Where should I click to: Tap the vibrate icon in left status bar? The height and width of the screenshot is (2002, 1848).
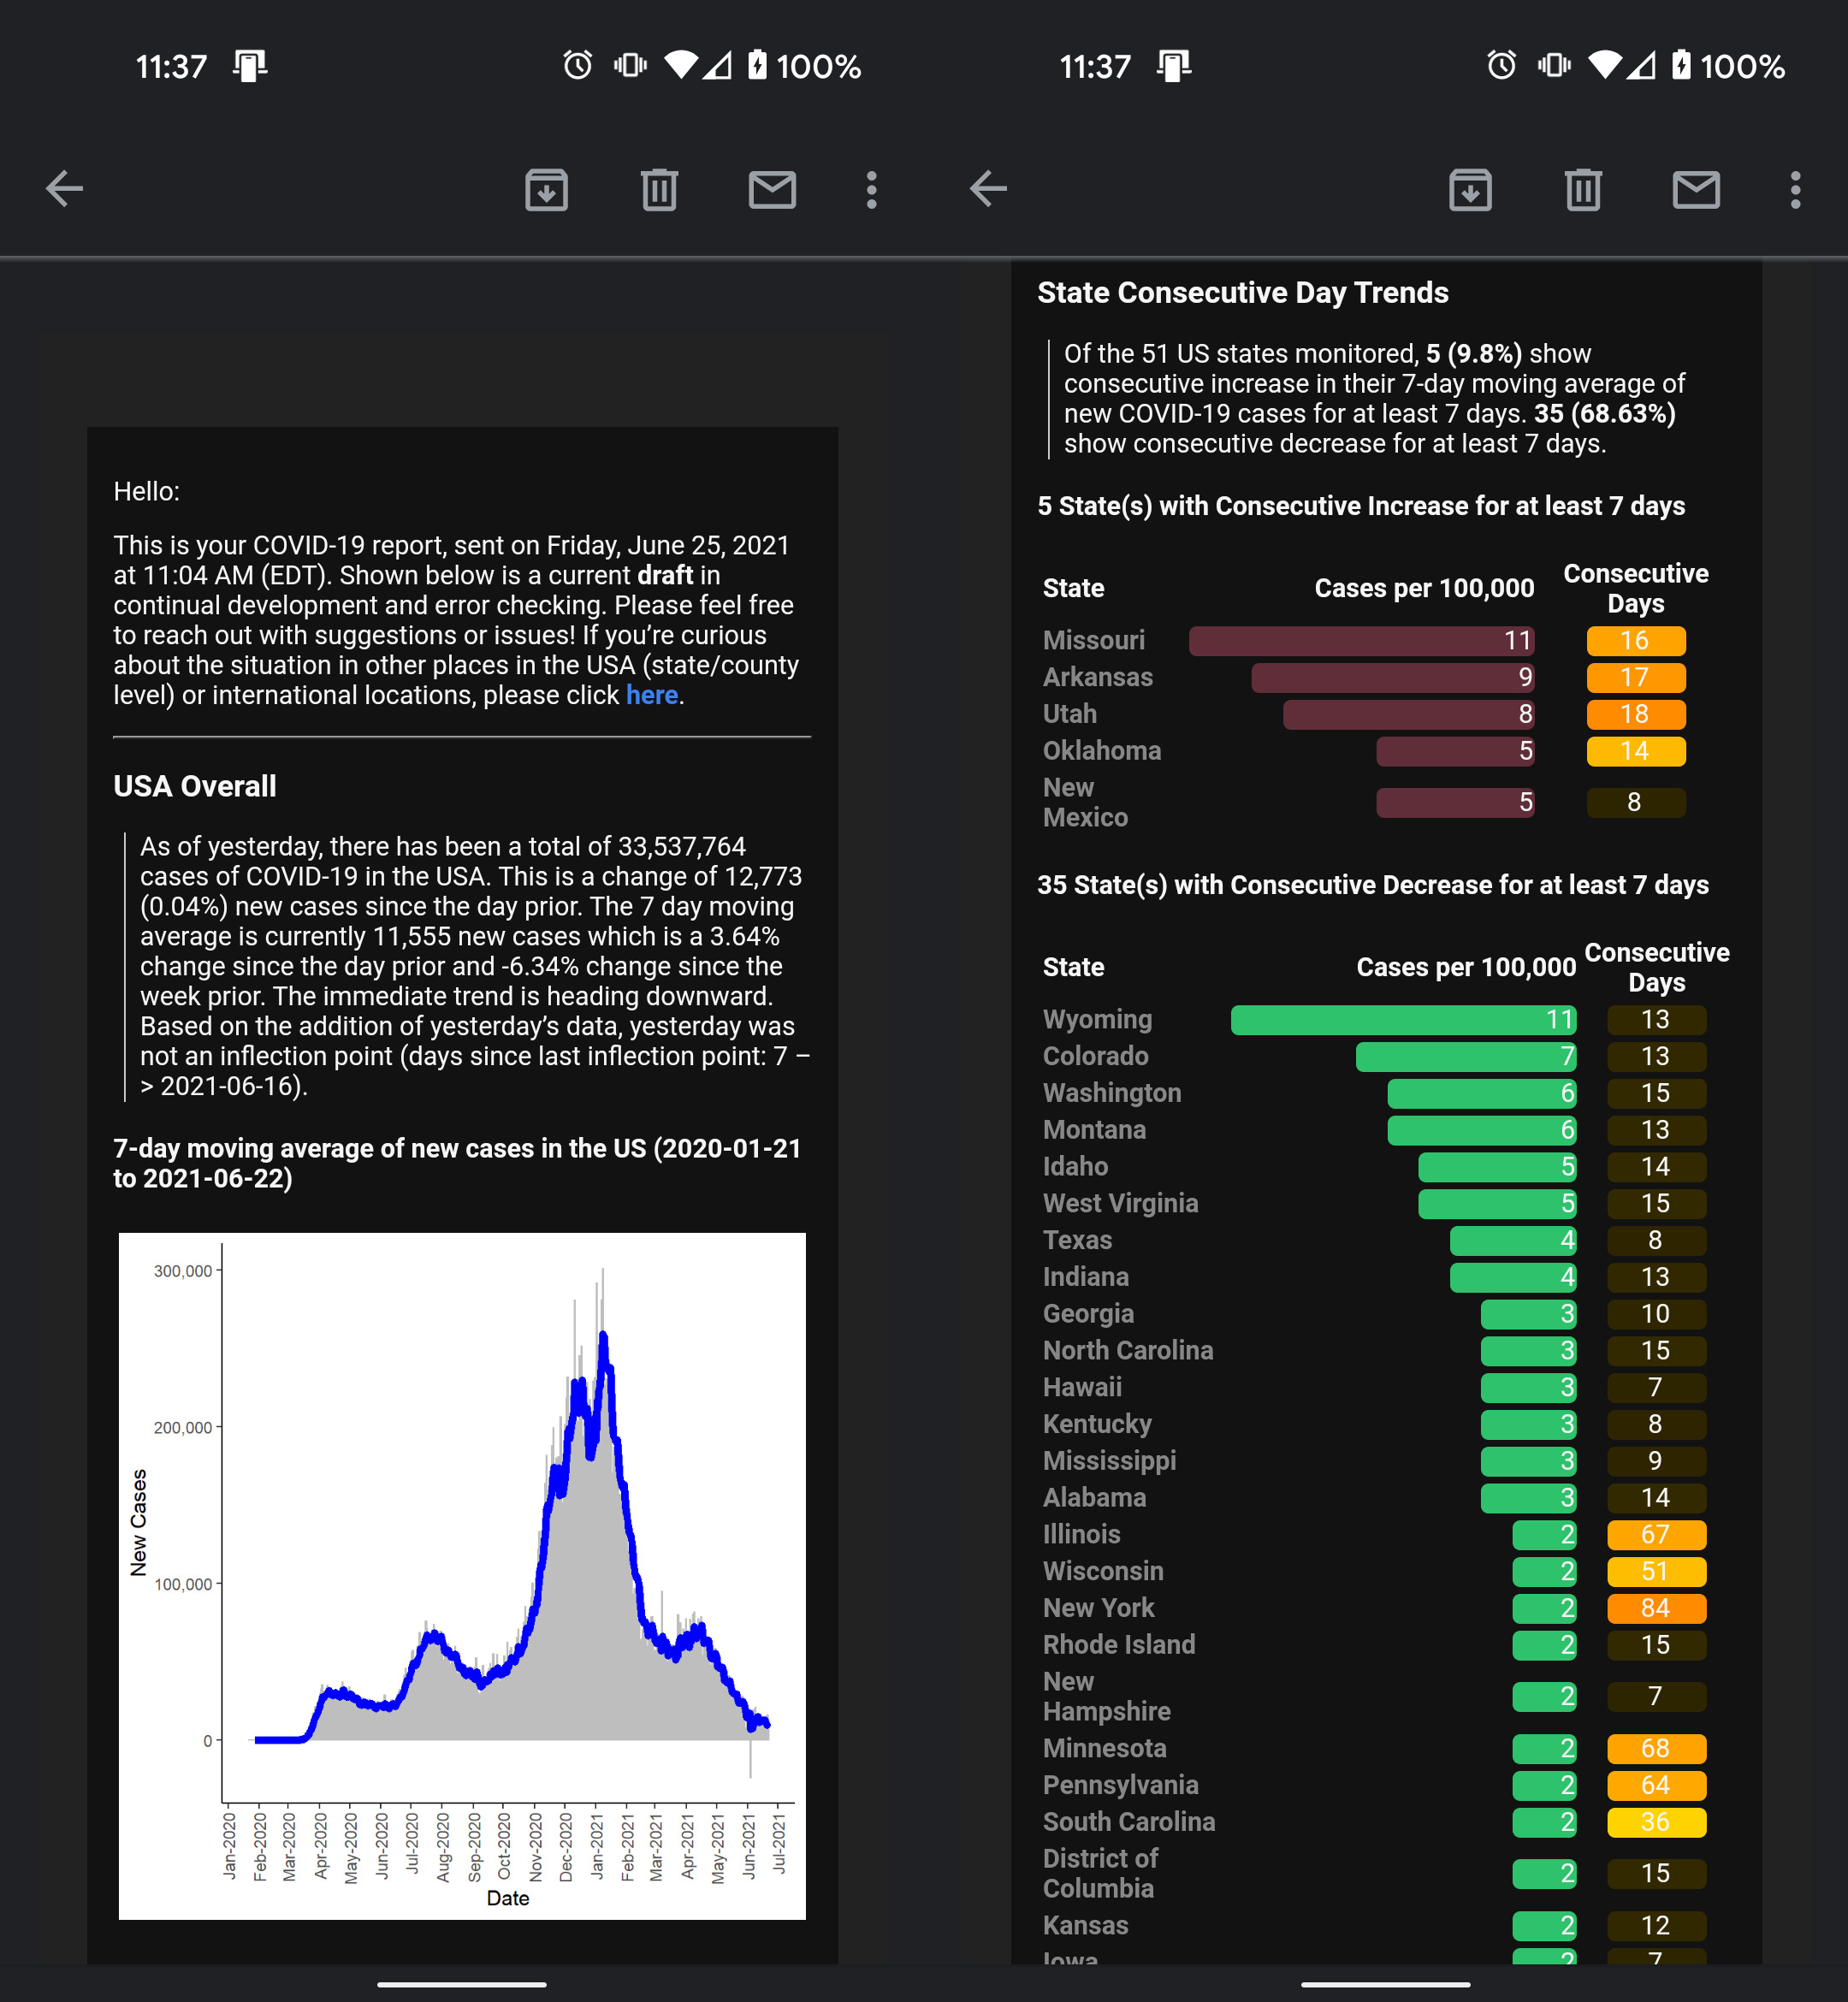(x=630, y=66)
